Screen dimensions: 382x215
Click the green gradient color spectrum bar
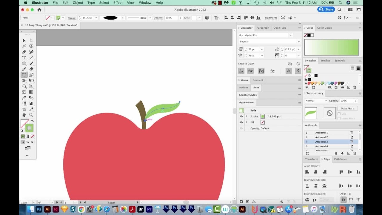point(331,47)
